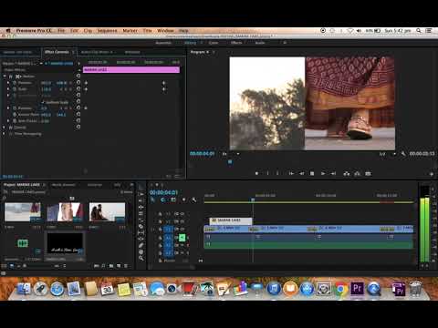438x328 pixels.
Task: Toggle the Rotation animation stopwatch
Action: pos(15,108)
